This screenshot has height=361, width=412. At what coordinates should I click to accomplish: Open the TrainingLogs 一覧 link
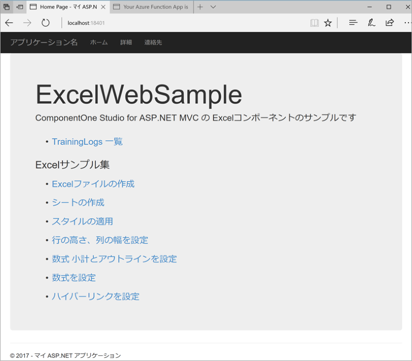(87, 141)
